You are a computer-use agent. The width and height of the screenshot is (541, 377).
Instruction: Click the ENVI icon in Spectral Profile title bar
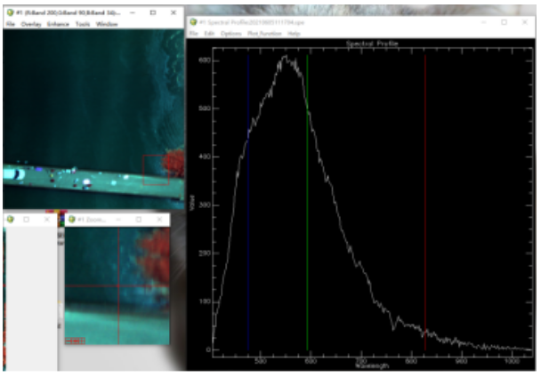click(193, 22)
